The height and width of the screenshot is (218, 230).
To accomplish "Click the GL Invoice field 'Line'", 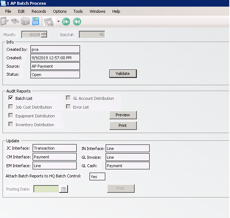I will coord(128,157).
